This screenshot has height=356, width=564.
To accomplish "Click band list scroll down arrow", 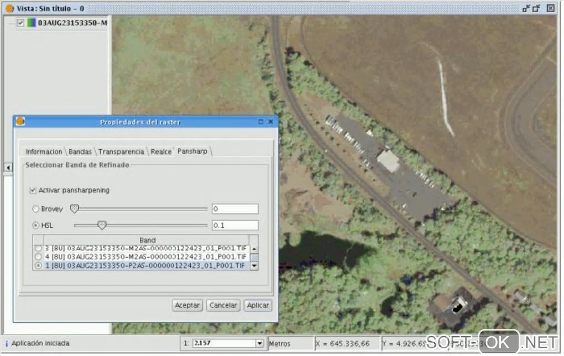I will pyautogui.click(x=254, y=266).
